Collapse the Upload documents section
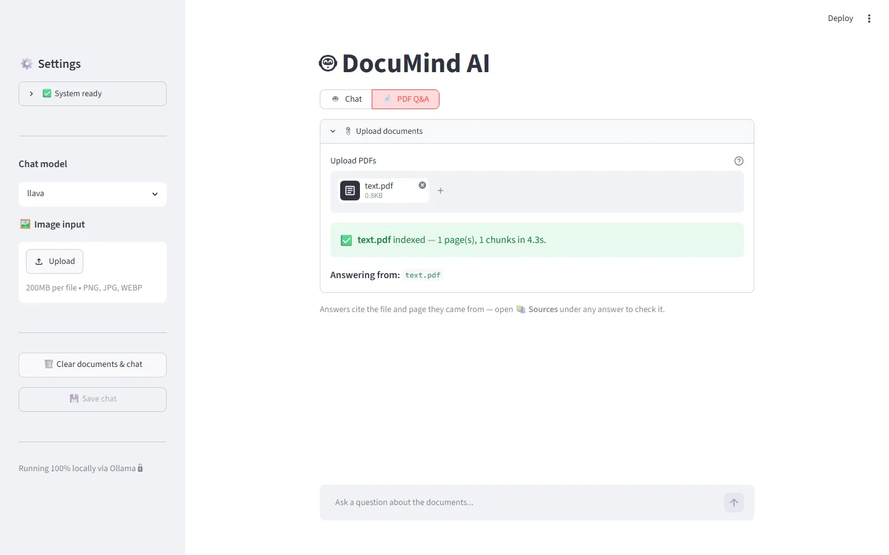Screen dimensions: 889x555 537,131
